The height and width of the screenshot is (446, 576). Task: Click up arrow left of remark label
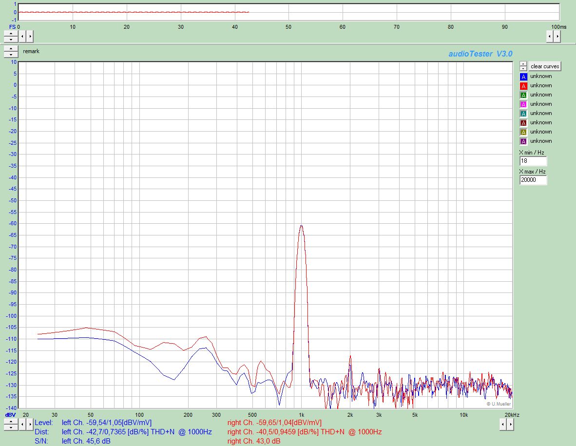pos(11,49)
